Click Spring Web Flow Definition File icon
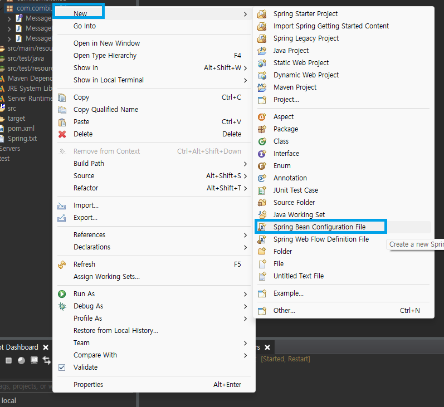444x407 pixels. tap(262, 239)
